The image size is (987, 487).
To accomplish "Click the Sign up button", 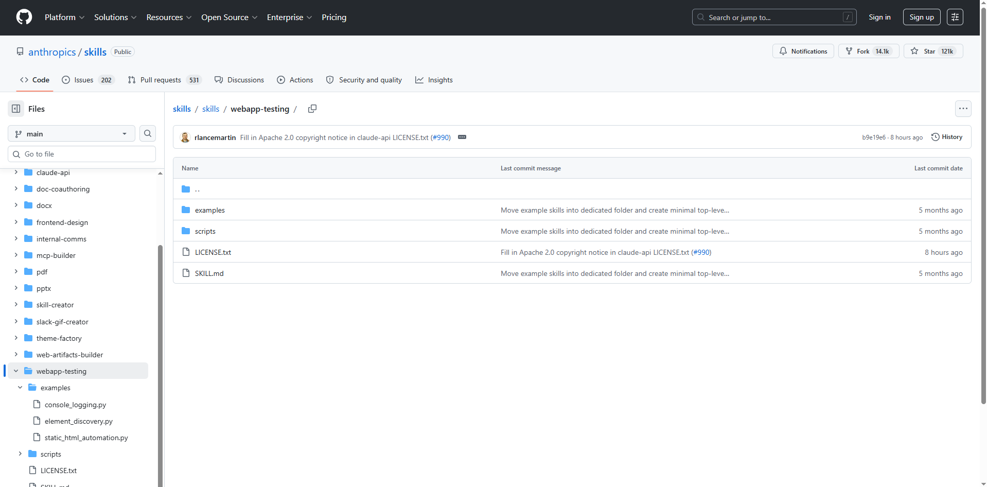I will click(922, 17).
